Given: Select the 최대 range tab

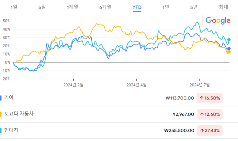Looking at the screenshot, I should point(224,7).
